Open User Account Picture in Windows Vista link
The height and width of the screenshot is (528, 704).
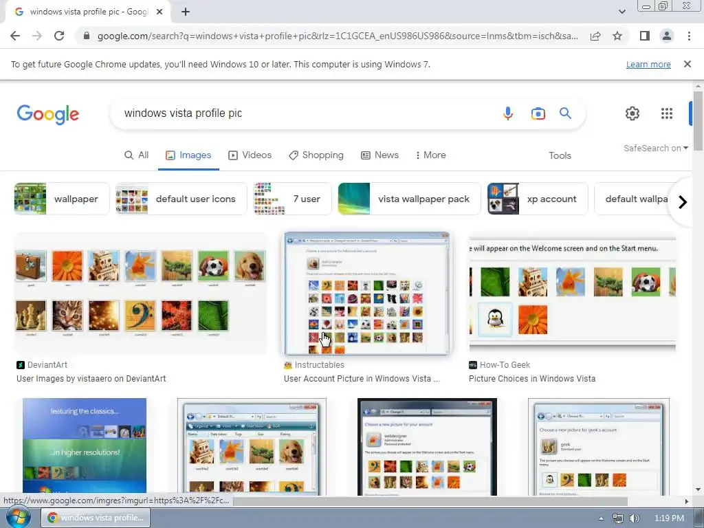coord(362,379)
